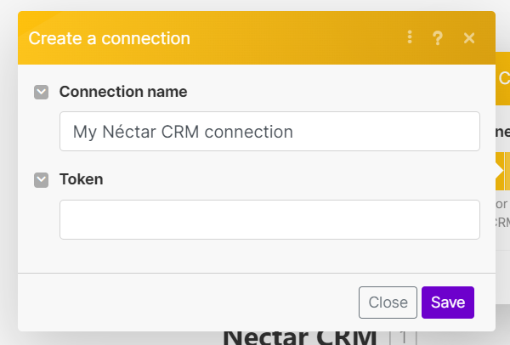Open help with the question mark icon
Screen dimensions: 510x345
(438, 38)
